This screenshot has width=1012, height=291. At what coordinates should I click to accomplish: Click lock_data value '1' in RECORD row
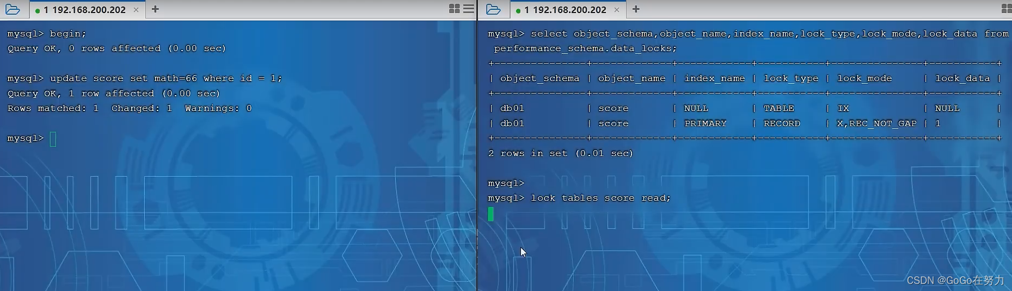[937, 123]
